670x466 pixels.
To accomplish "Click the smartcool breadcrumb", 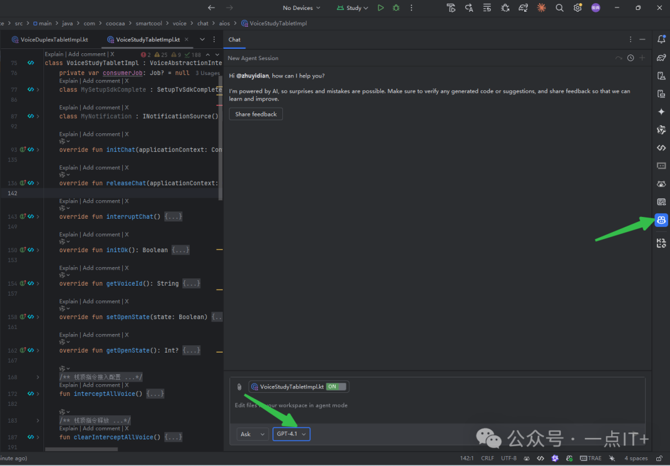I will tap(149, 24).
